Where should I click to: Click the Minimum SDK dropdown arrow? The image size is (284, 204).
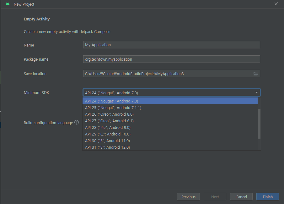click(x=257, y=92)
